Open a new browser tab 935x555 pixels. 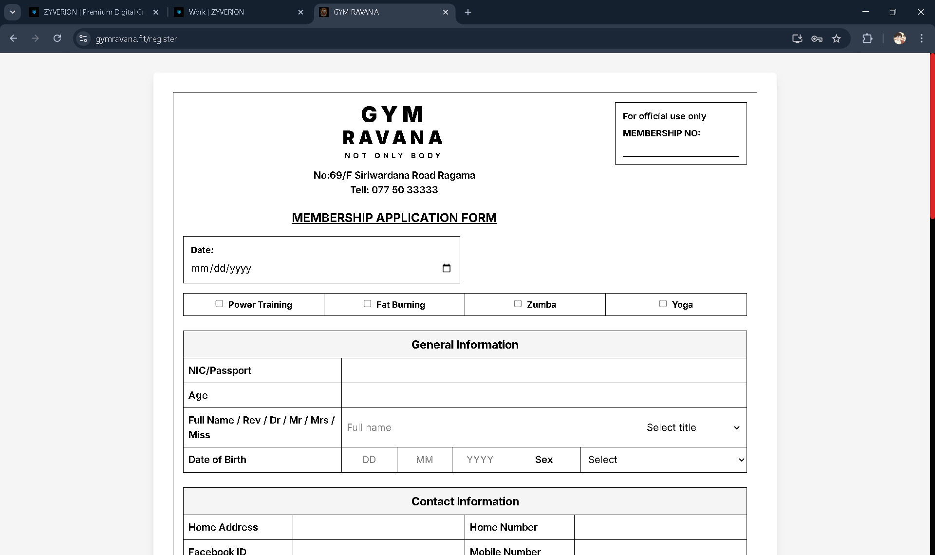pyautogui.click(x=468, y=12)
